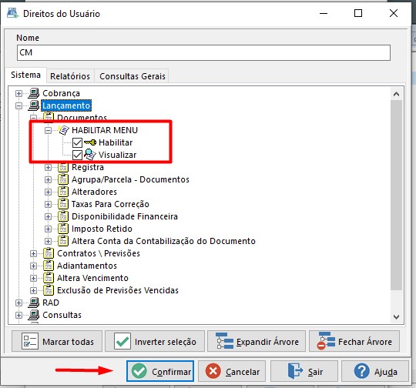This screenshot has height=388, width=416.
Task: Confirm changes with the Confirmar button
Action: [x=160, y=371]
